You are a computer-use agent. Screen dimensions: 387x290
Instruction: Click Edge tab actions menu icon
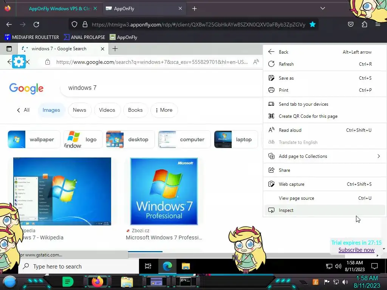point(9,49)
